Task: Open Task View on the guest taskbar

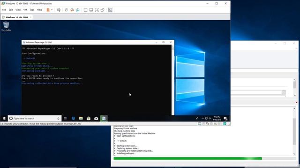Action: [65, 118]
